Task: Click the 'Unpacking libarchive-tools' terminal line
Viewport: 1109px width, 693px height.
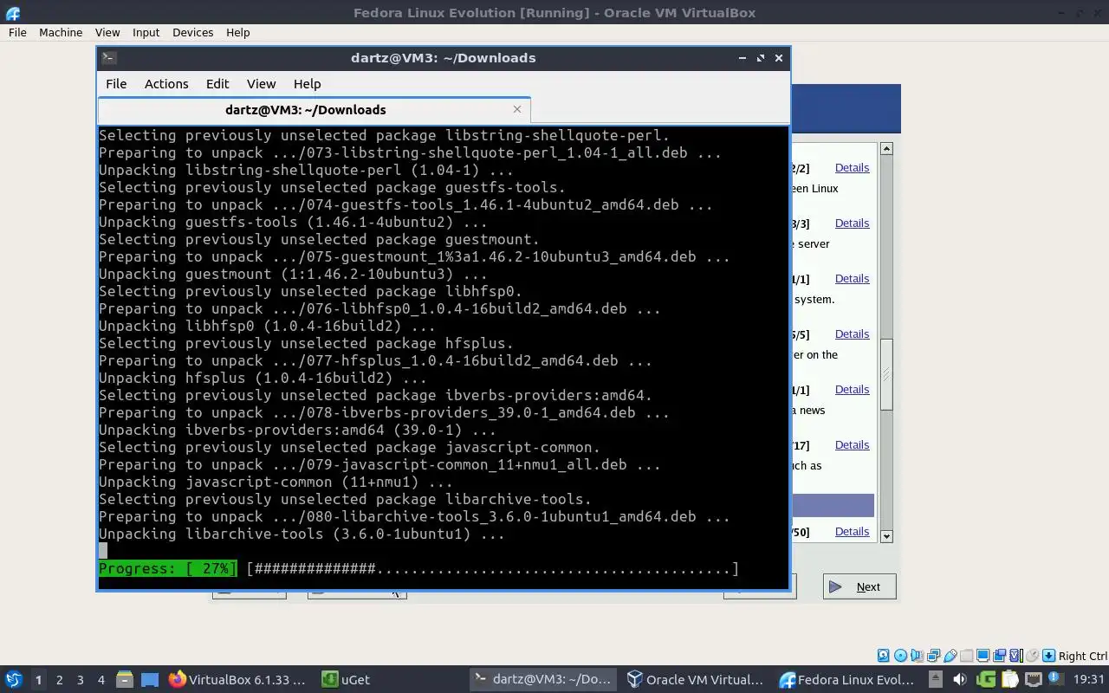Action: click(x=302, y=534)
